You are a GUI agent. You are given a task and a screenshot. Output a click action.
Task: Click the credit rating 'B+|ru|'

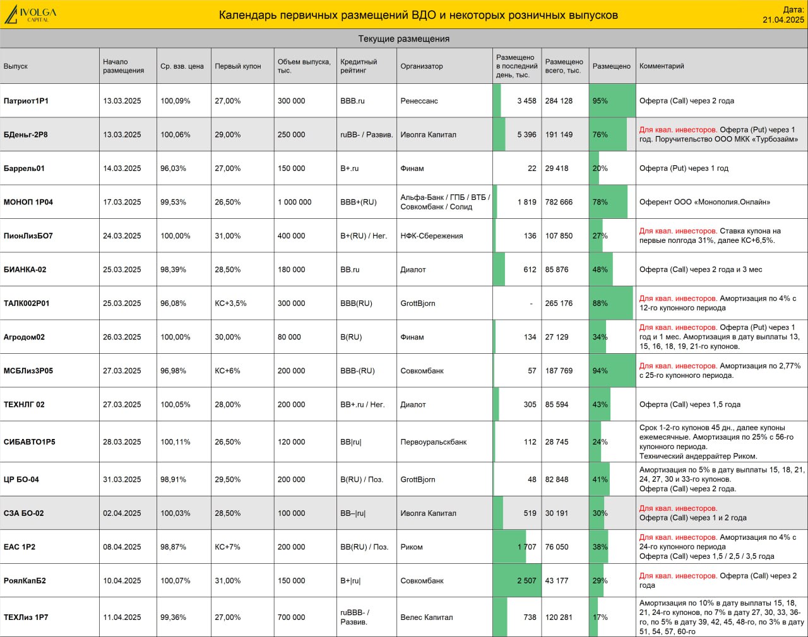[350, 581]
